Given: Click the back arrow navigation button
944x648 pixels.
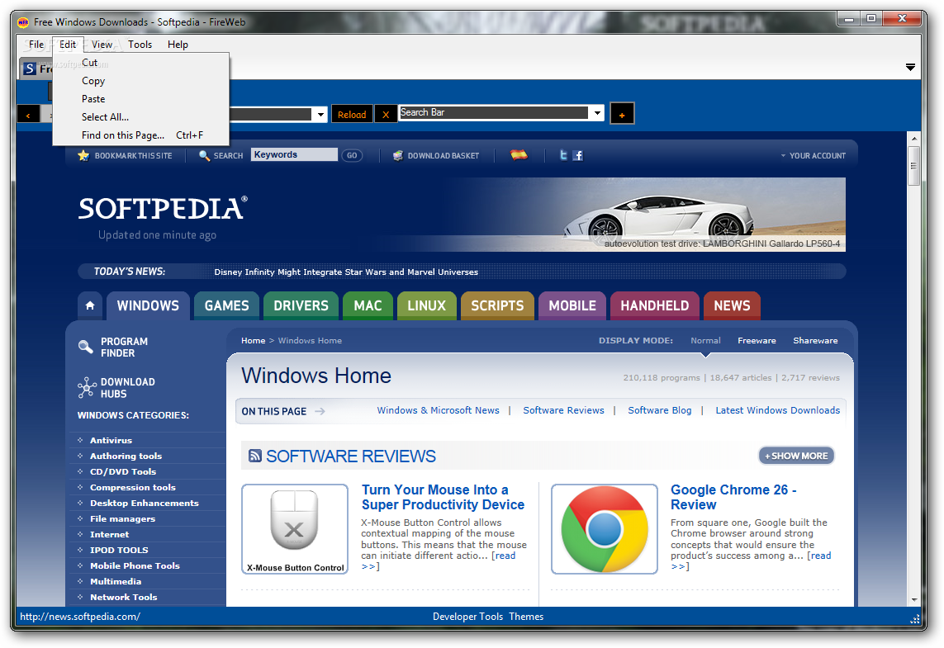Looking at the screenshot, I should tap(28, 114).
